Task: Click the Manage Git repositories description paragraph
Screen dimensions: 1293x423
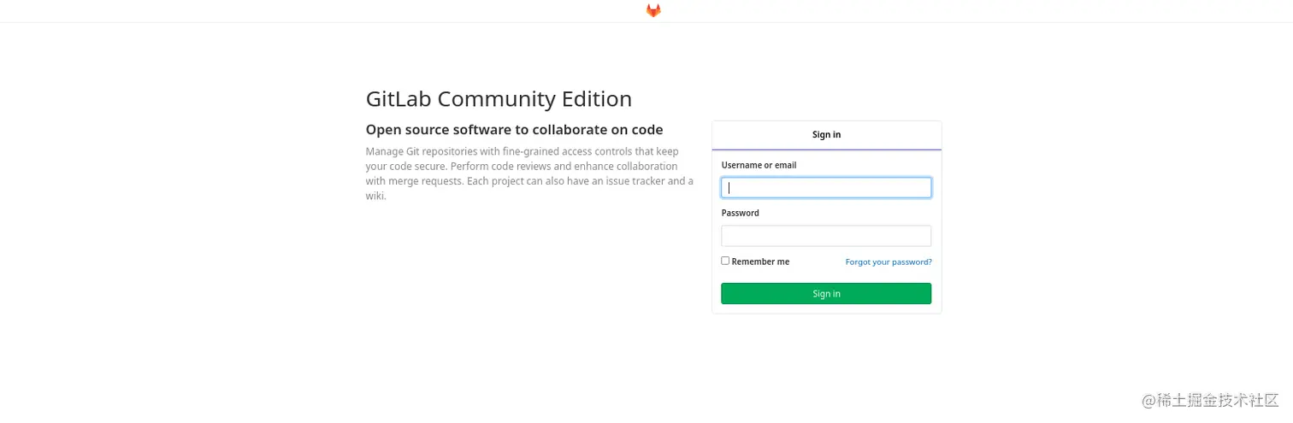Action: (529, 173)
